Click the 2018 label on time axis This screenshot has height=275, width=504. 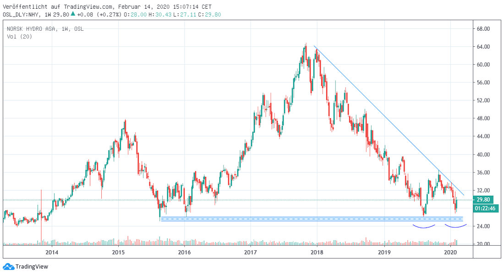point(316,252)
